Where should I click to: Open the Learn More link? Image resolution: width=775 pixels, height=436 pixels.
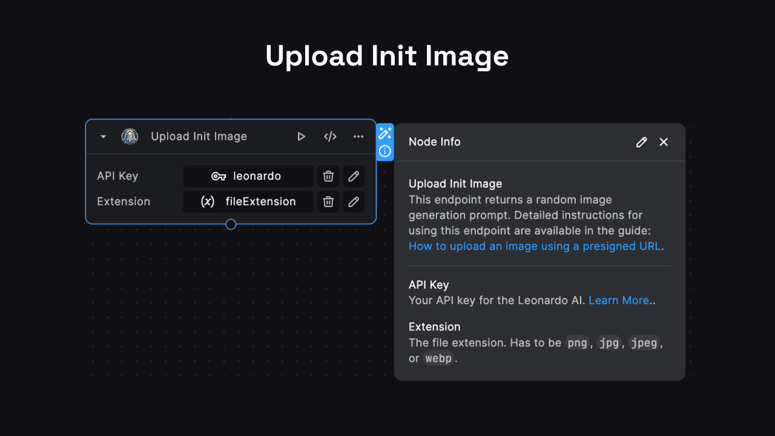(x=619, y=300)
